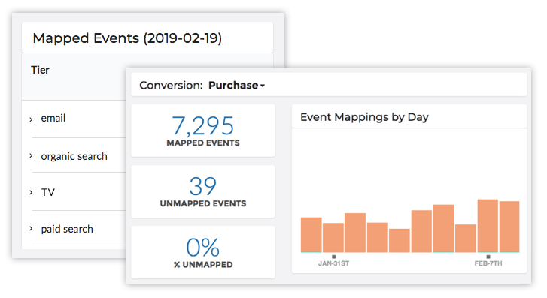Click the first bar in the chart
This screenshot has width=547, height=298.
coord(311,235)
